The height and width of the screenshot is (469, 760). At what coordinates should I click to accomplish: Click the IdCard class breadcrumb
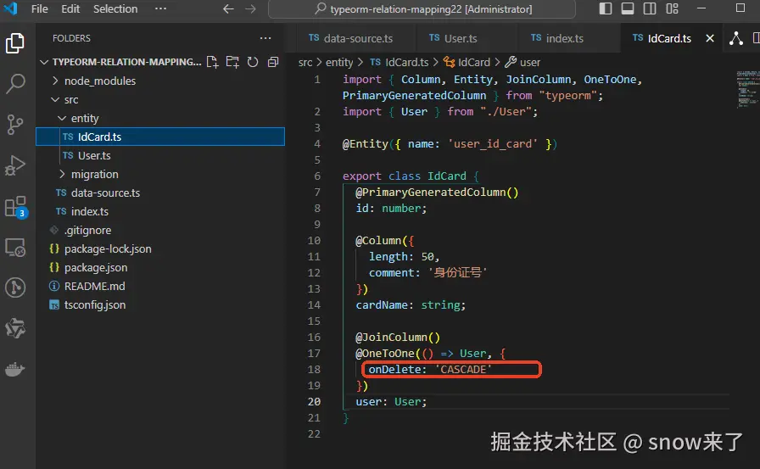click(x=467, y=63)
